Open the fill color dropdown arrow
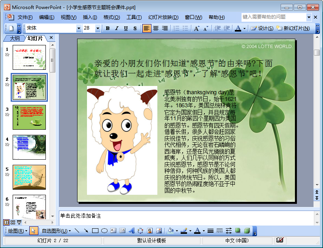This screenshot has height=248, width=323. (x=177, y=231)
